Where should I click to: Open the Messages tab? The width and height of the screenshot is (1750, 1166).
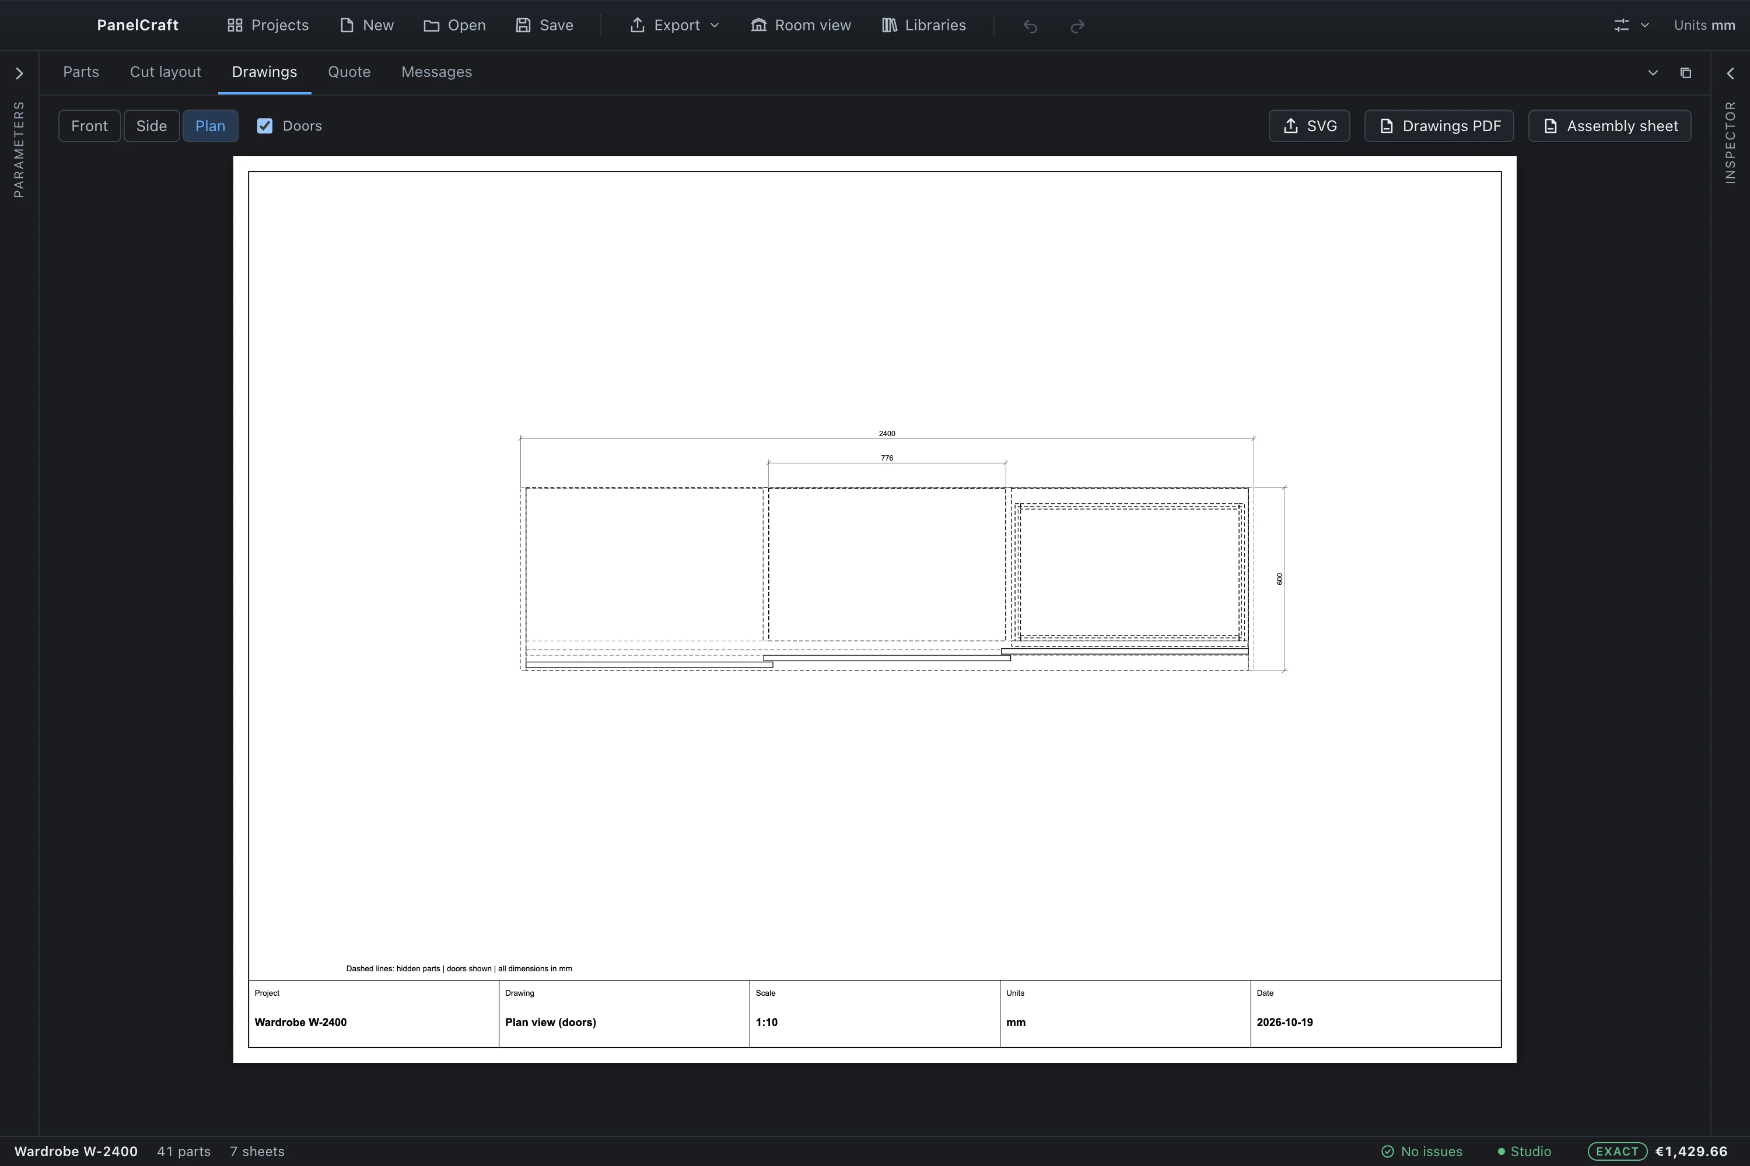pos(437,72)
